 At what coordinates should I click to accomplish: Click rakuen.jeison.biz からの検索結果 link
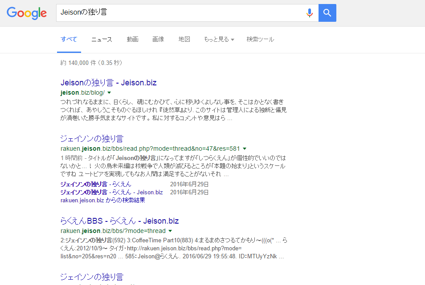tap(102, 200)
